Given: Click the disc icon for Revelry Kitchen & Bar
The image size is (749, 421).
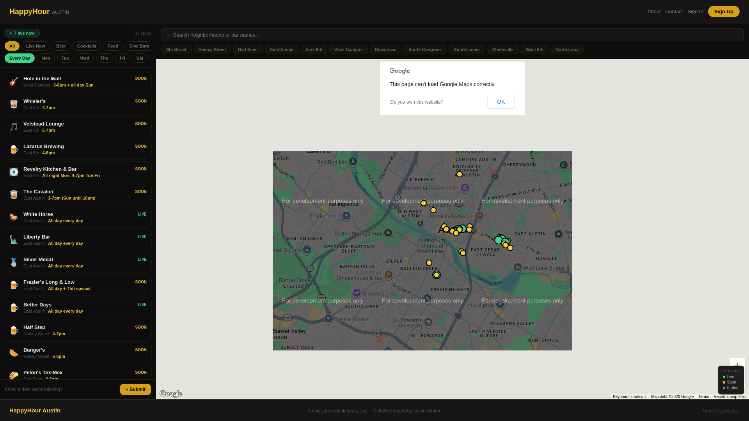Looking at the screenshot, I should pyautogui.click(x=14, y=172).
